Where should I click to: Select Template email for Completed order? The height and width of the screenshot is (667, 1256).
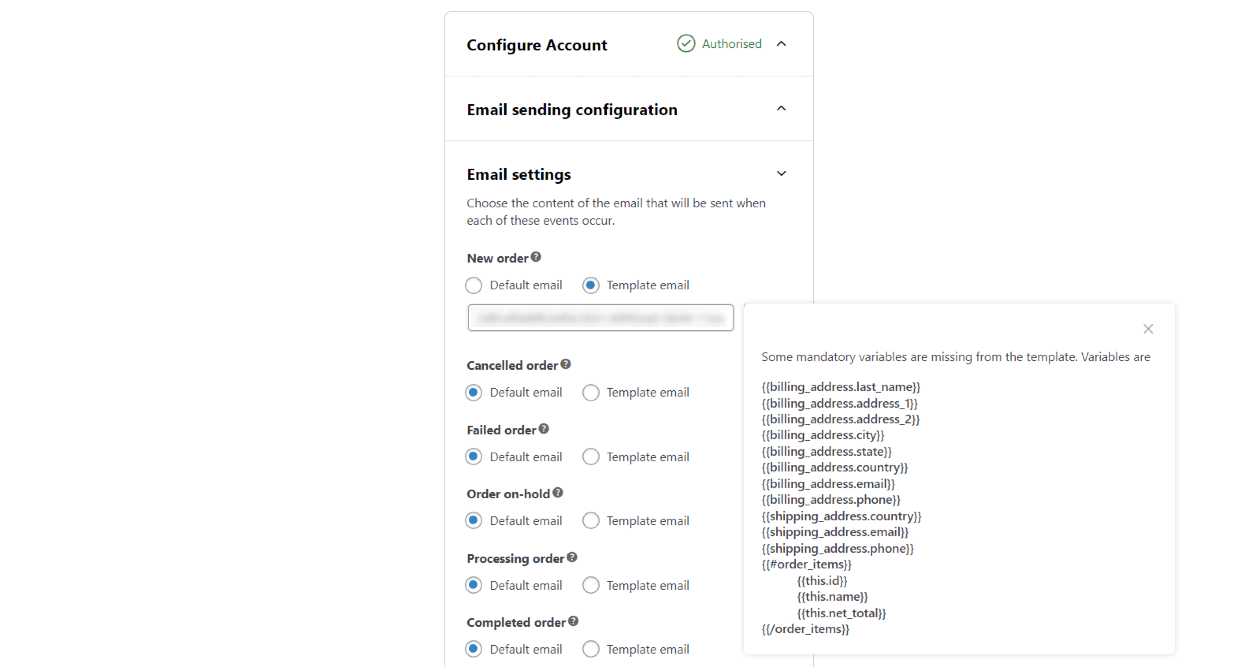coord(591,649)
